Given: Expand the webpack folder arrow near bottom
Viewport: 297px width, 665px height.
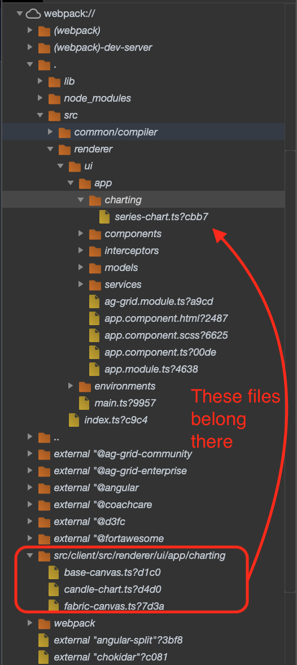Looking at the screenshot, I should [x=30, y=623].
